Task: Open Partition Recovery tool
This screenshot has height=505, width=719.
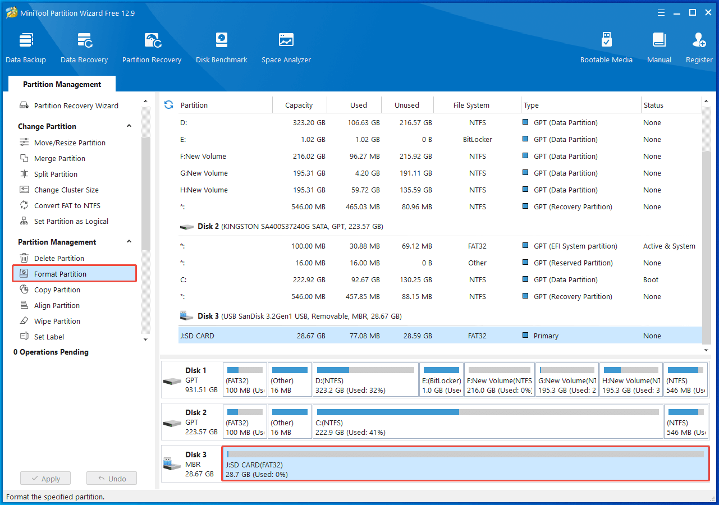Action: pyautogui.click(x=152, y=48)
